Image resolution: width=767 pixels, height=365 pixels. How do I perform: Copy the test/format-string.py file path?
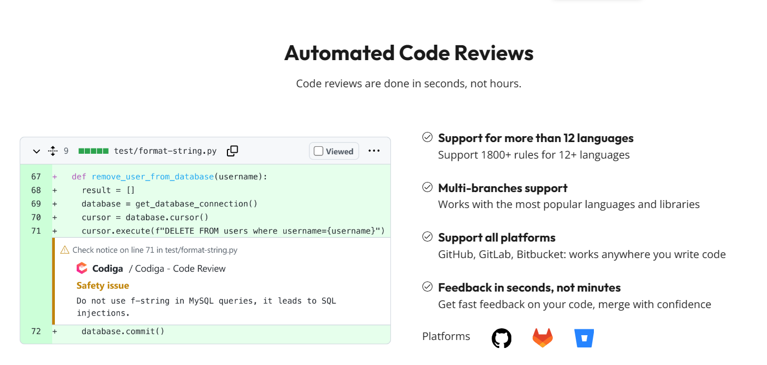tap(232, 151)
